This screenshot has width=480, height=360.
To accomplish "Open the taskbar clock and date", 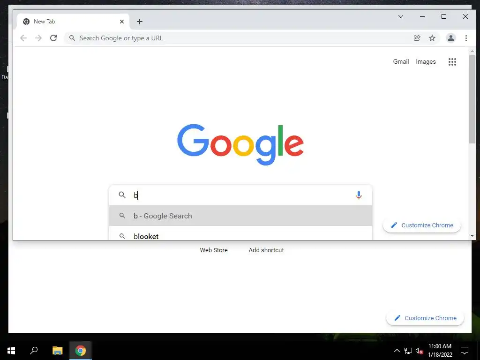I will tap(440, 351).
